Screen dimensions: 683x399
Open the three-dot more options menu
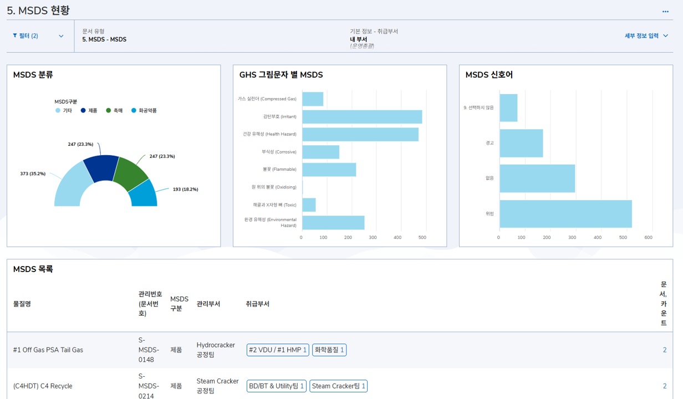click(x=665, y=12)
